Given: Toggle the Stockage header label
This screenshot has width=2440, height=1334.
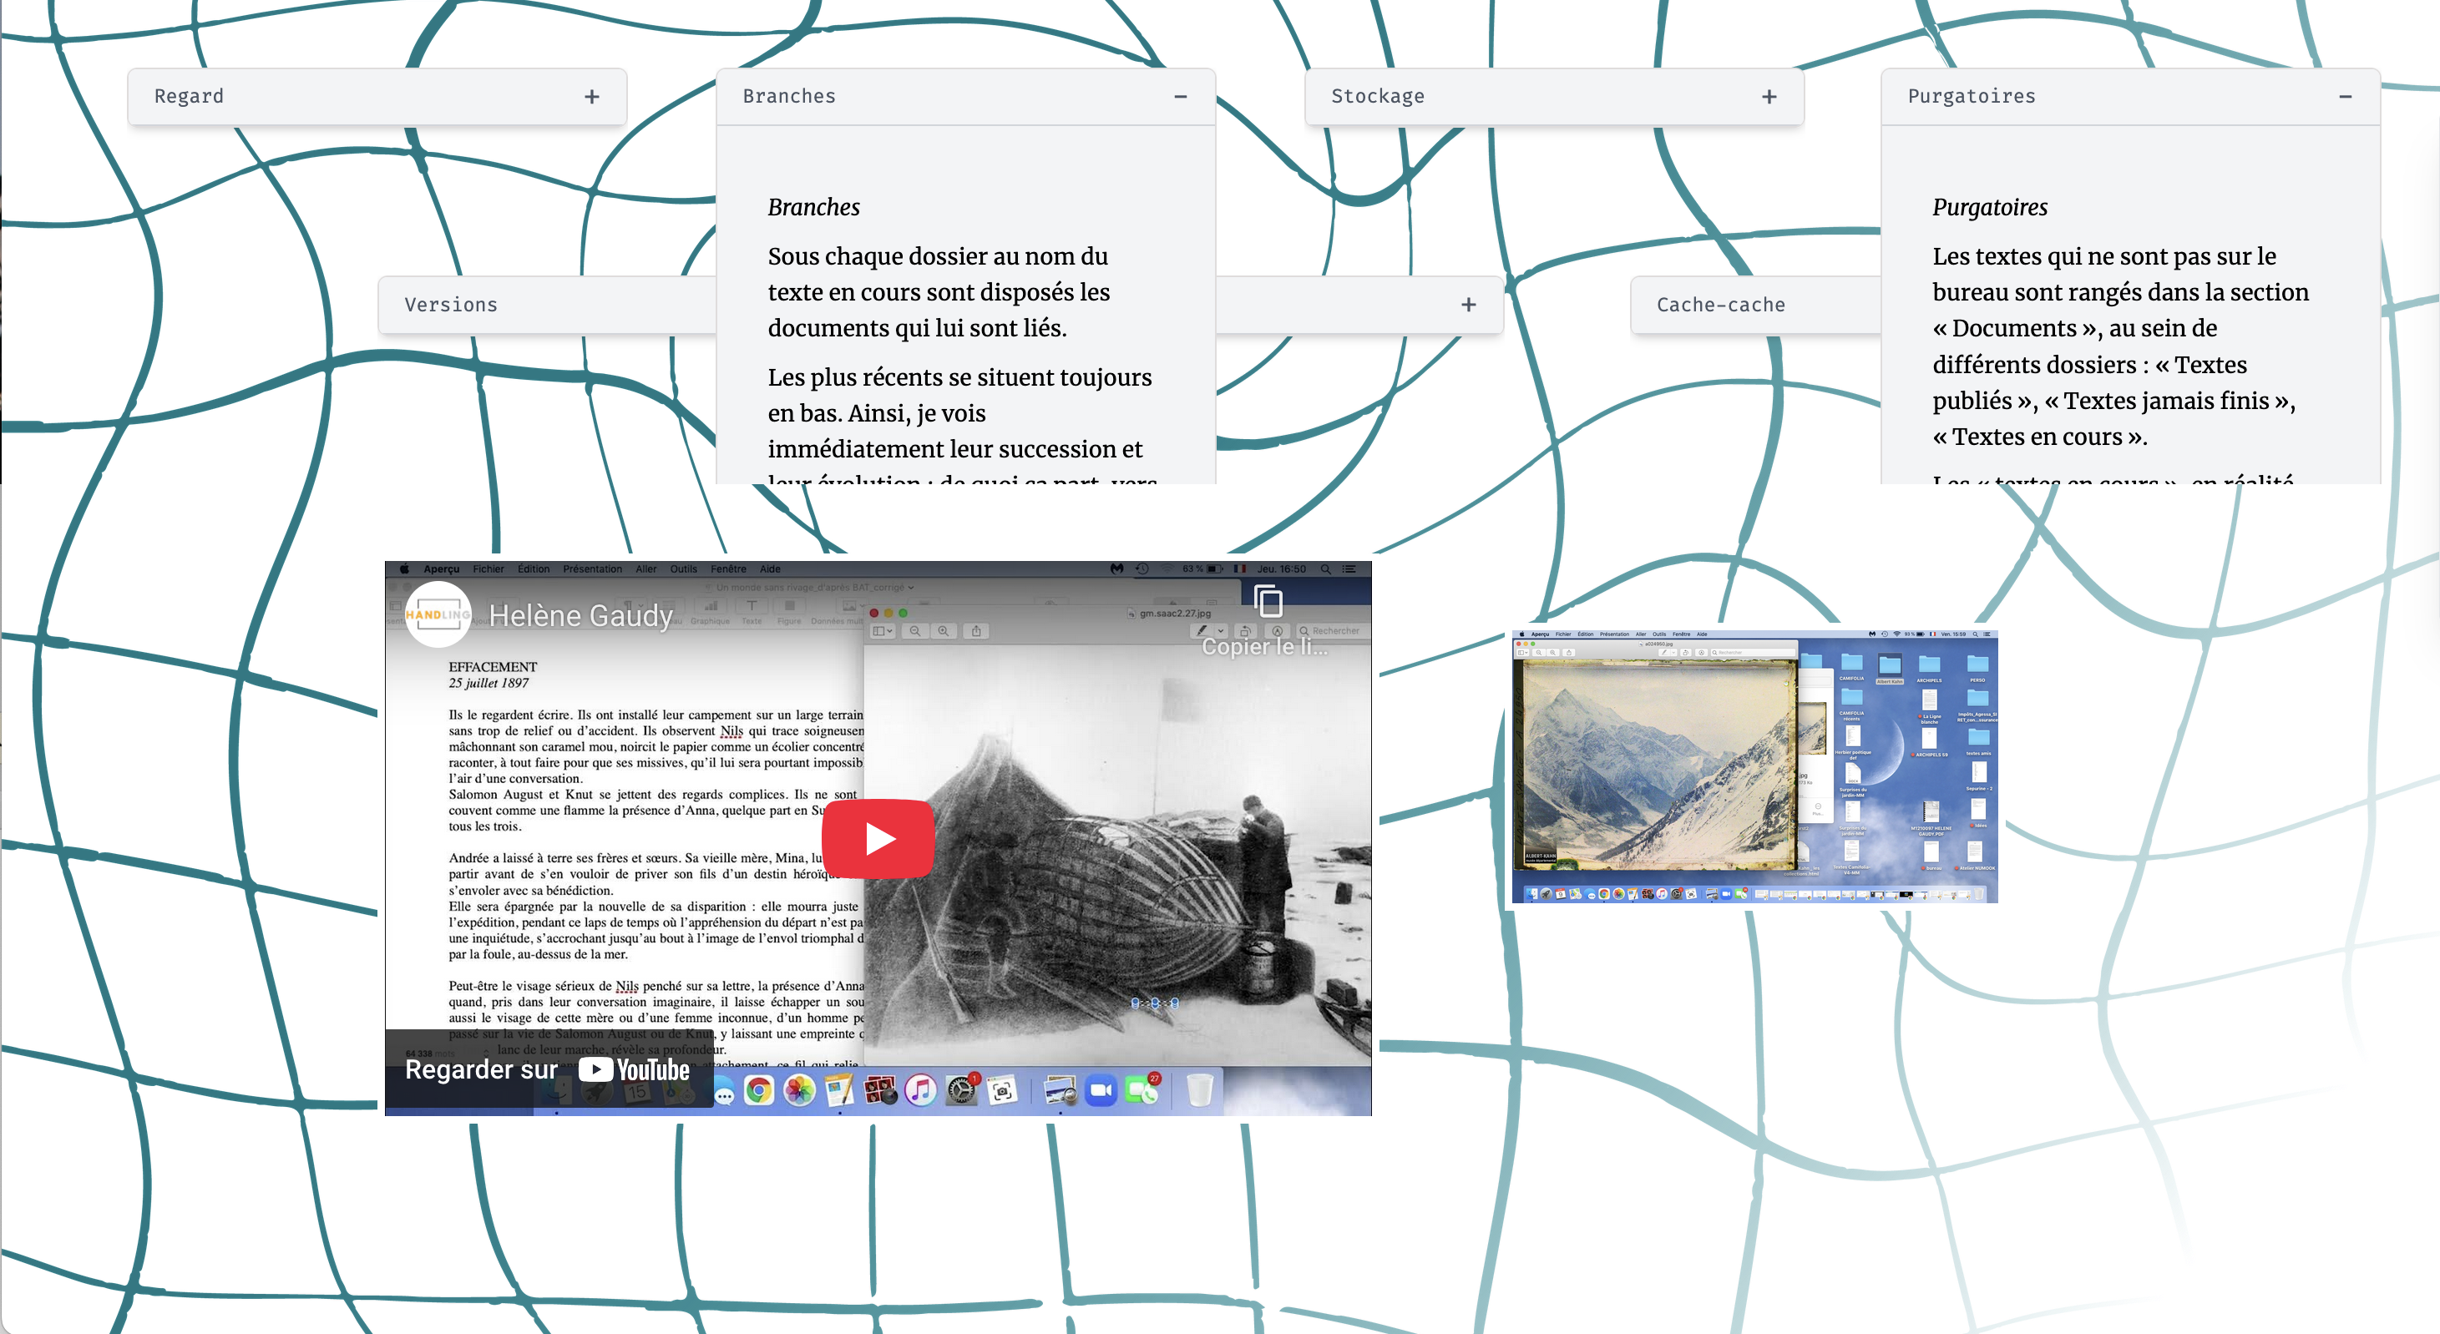Looking at the screenshot, I should pos(1377,97).
